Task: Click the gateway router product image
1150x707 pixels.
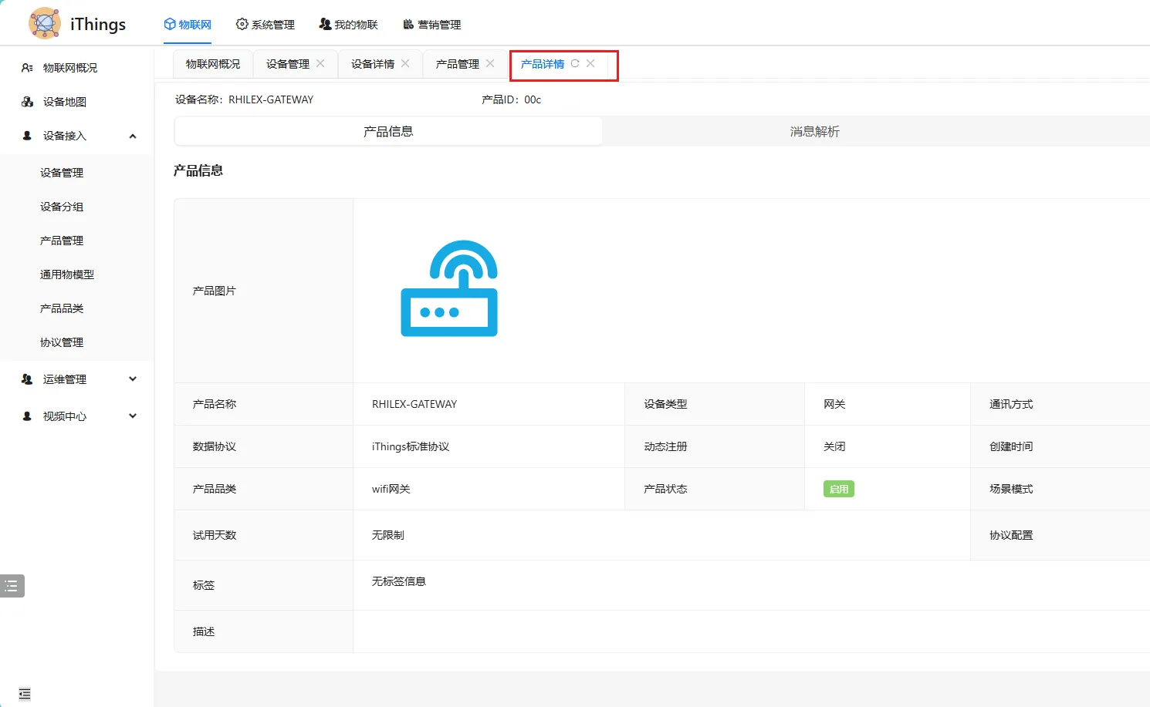Action: tap(448, 289)
